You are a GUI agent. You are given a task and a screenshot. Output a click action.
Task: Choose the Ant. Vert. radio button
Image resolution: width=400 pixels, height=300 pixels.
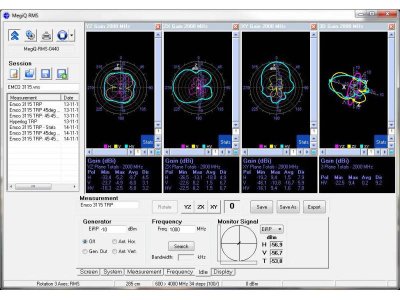click(x=115, y=251)
